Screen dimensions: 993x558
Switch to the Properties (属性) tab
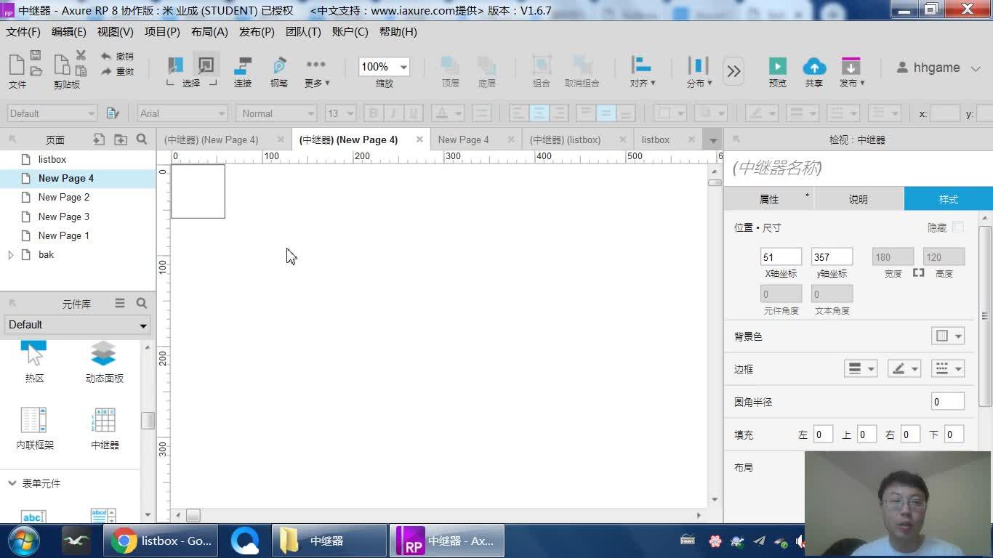coord(769,199)
